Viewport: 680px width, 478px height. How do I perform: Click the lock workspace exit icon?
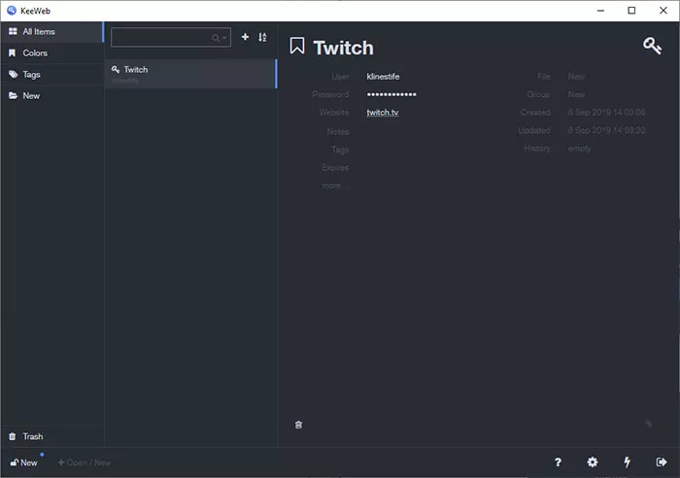[x=661, y=462]
